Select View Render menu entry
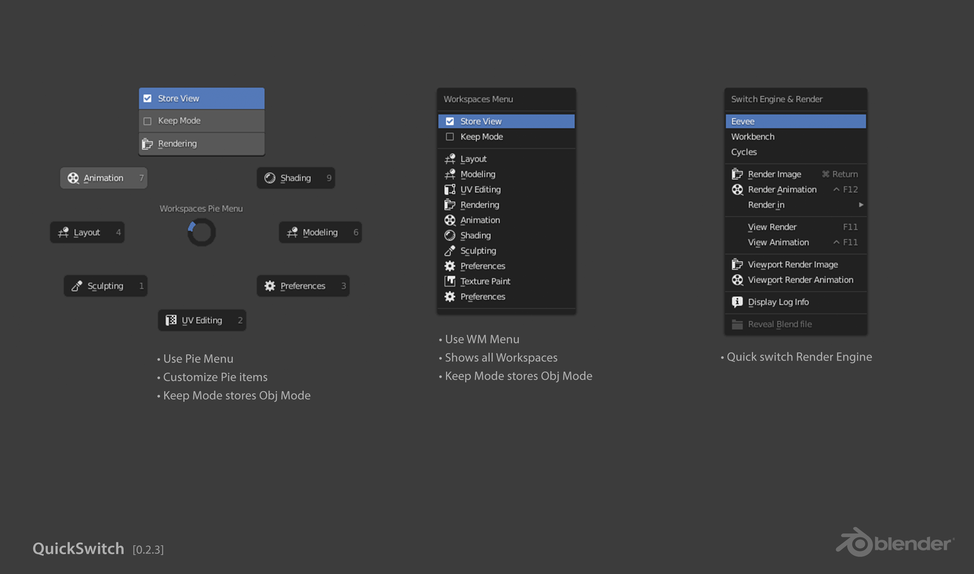 772,227
